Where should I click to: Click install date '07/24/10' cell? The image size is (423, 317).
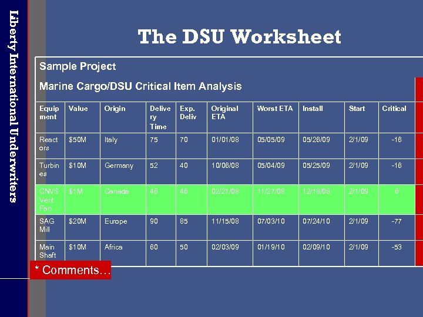(321, 228)
